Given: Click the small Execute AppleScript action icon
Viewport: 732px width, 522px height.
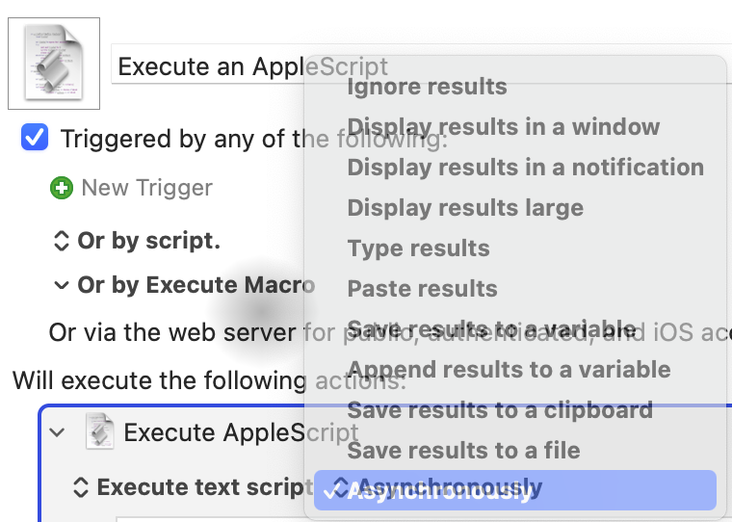Looking at the screenshot, I should [x=100, y=431].
